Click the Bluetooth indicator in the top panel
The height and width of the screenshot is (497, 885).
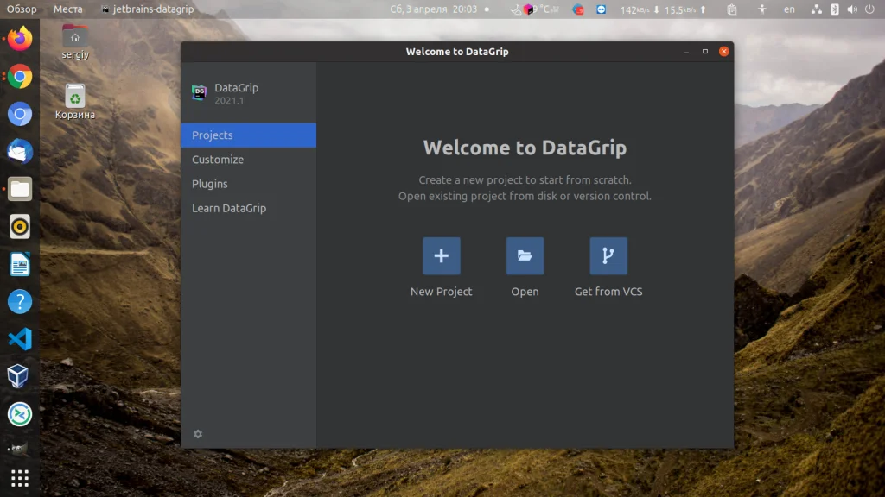[x=835, y=9]
